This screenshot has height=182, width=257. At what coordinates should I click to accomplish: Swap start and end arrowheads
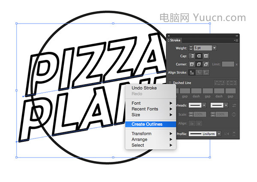(234, 105)
